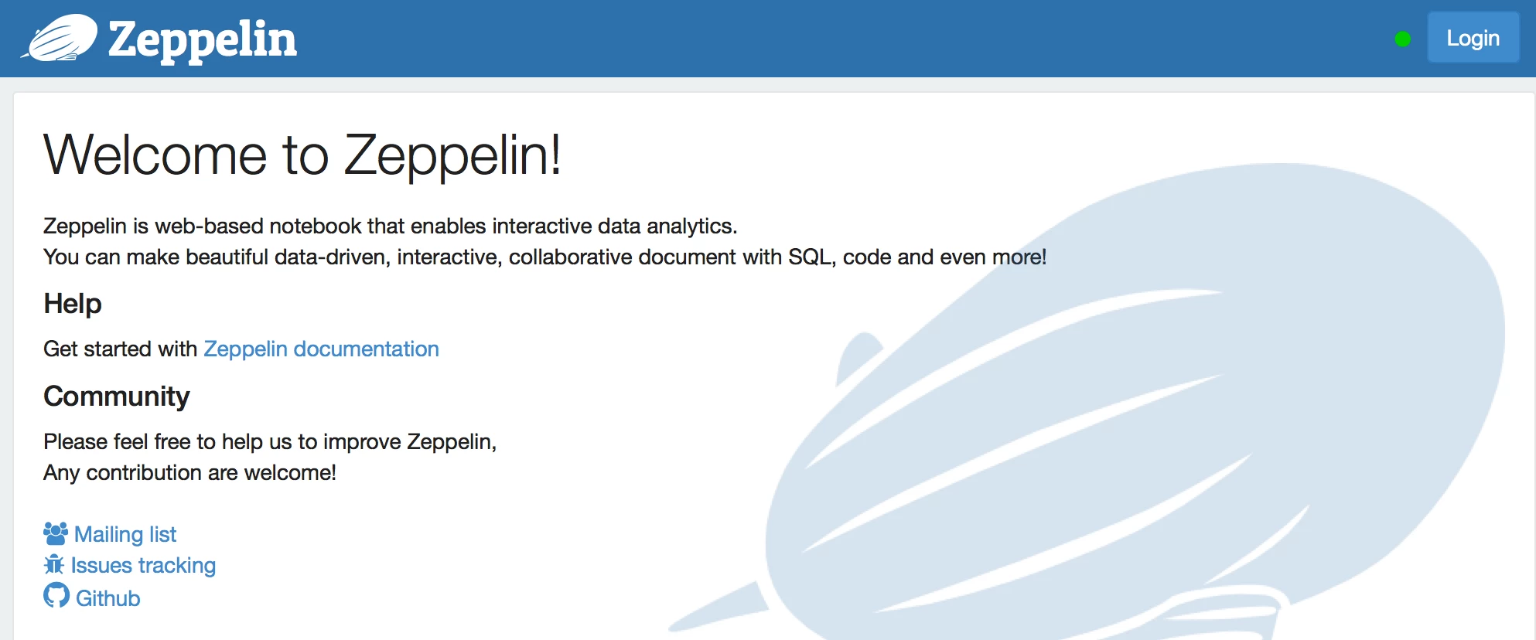This screenshot has width=1536, height=640.
Task: Open the Issues tracking link
Action: click(x=143, y=566)
